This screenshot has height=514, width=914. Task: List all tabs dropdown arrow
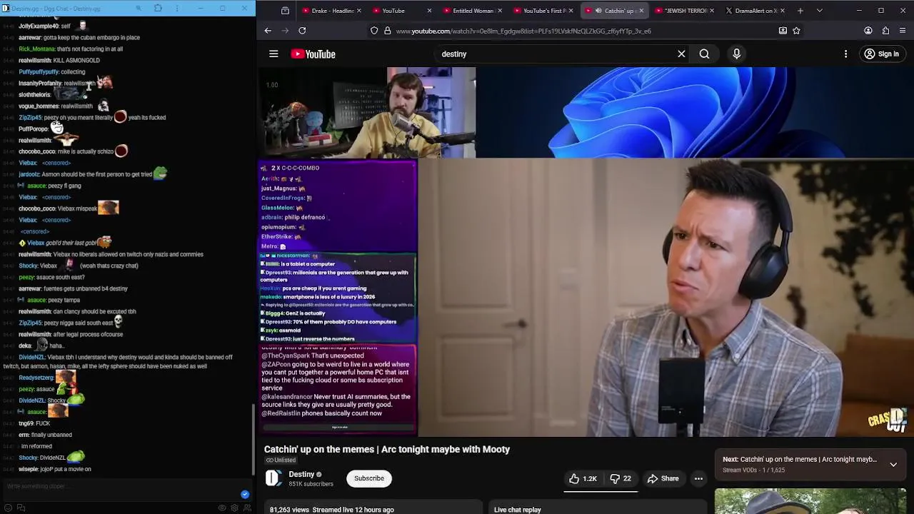coord(819,11)
